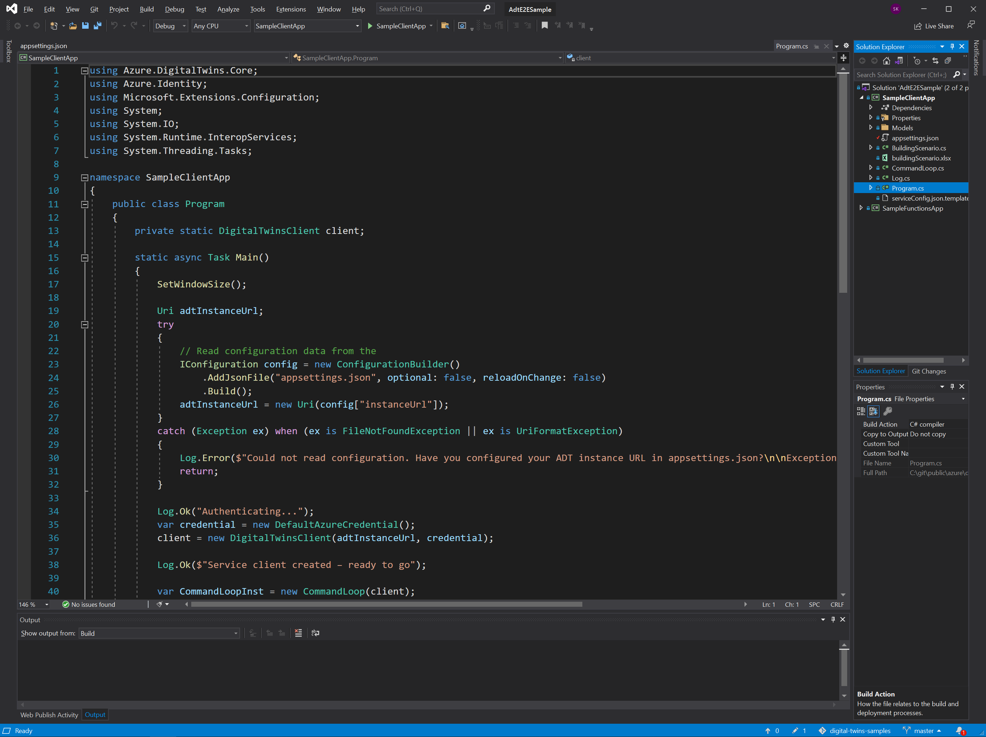Switch to the Git Changes tab

click(x=929, y=371)
